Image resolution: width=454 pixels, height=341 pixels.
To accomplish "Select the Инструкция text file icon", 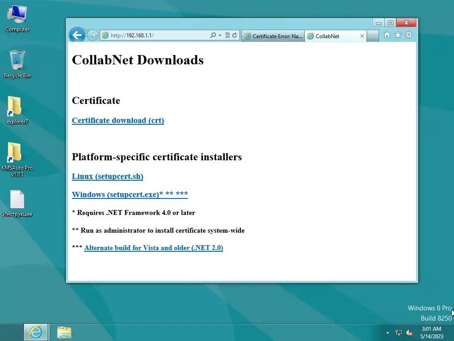I will pyautogui.click(x=17, y=203).
